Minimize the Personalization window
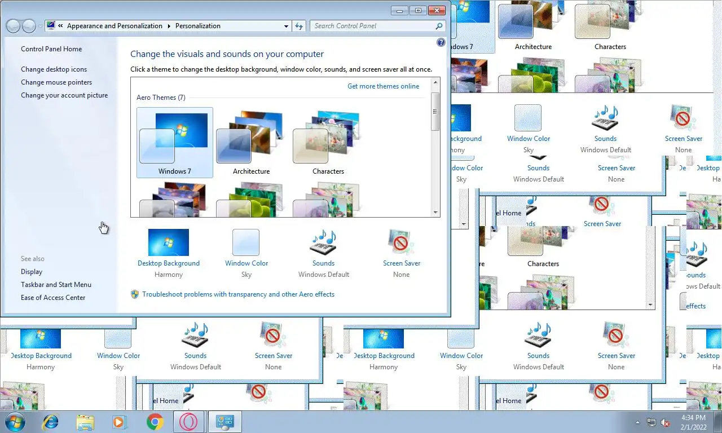This screenshot has height=433, width=722. pyautogui.click(x=400, y=10)
